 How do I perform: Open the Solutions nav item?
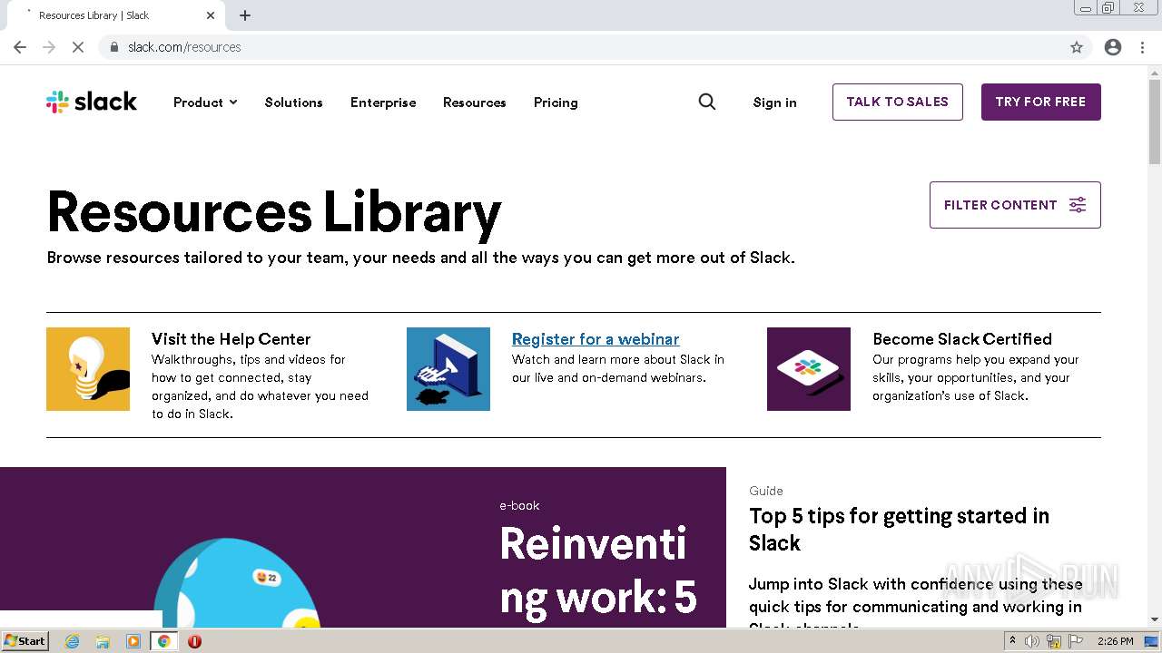[293, 102]
